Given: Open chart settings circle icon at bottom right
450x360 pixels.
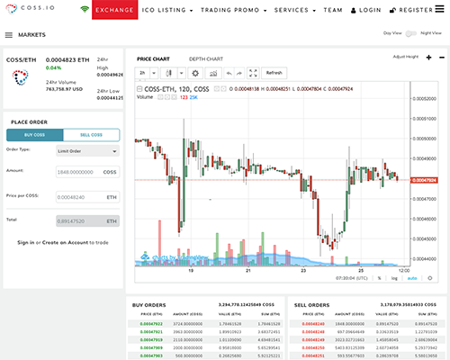Looking at the screenshot, I should (x=430, y=278).
